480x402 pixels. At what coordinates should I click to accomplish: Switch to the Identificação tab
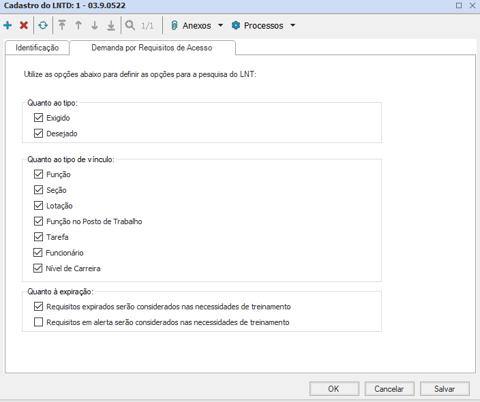[x=37, y=48]
